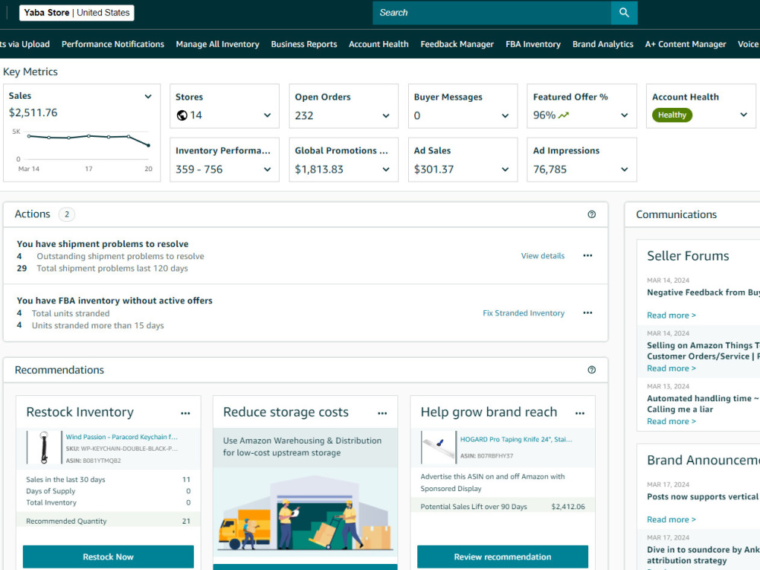
Task: Open Performance Notifications menu item
Action: [113, 44]
